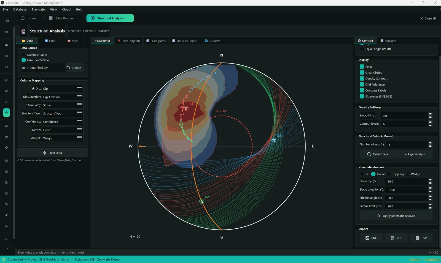Click the Number of sets stepper arrows

[x=430, y=144]
